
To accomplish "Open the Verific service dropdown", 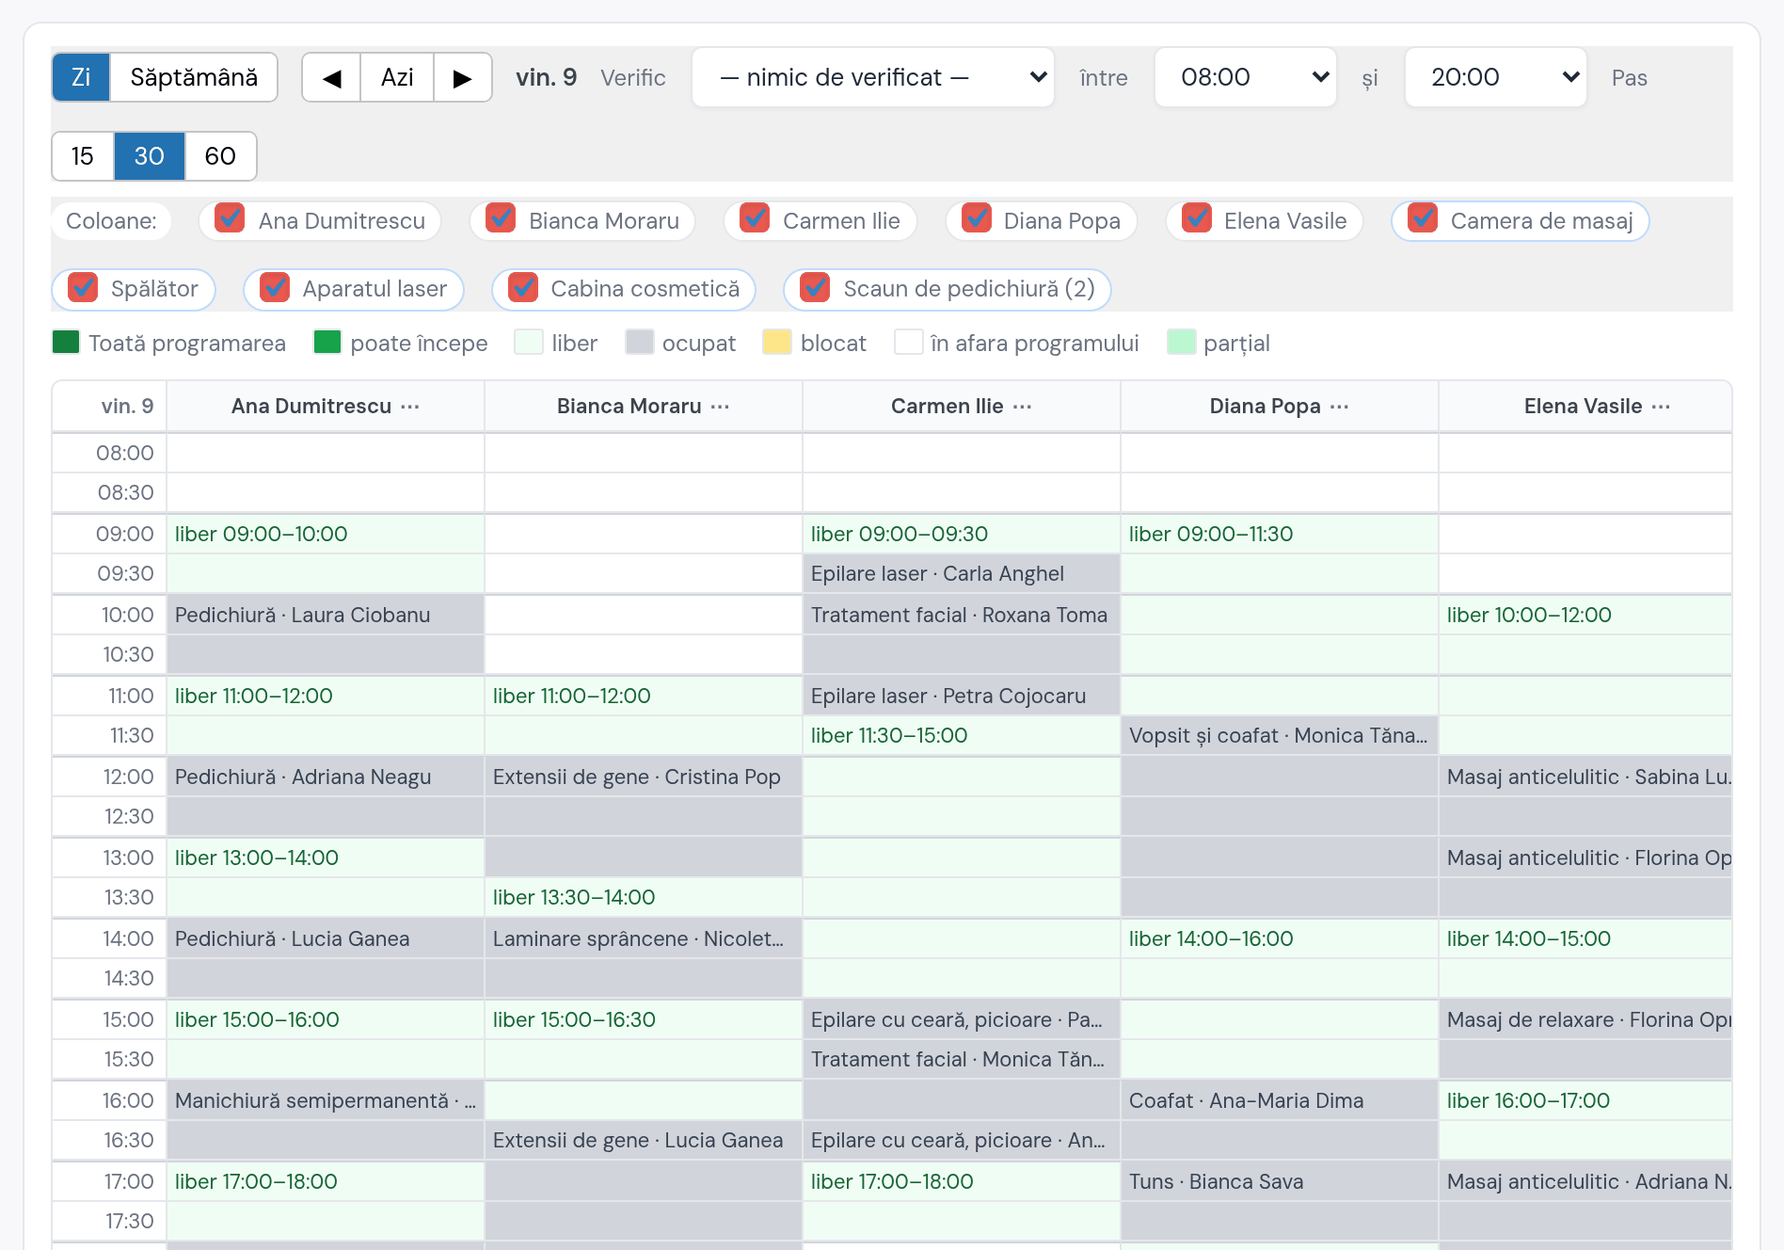I will pos(873,77).
